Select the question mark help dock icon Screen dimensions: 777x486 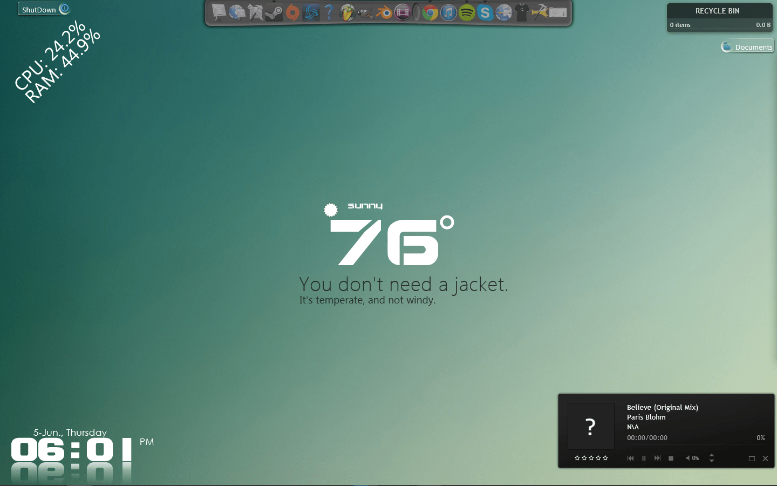(x=329, y=12)
